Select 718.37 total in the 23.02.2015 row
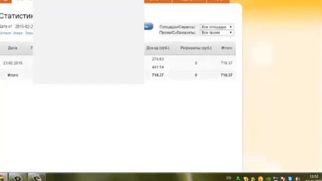The image size is (322, 181). pos(226,63)
